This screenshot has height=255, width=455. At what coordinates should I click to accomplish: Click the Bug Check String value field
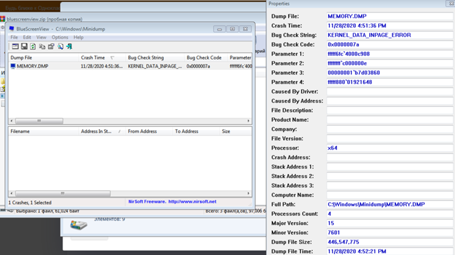[x=390, y=35]
